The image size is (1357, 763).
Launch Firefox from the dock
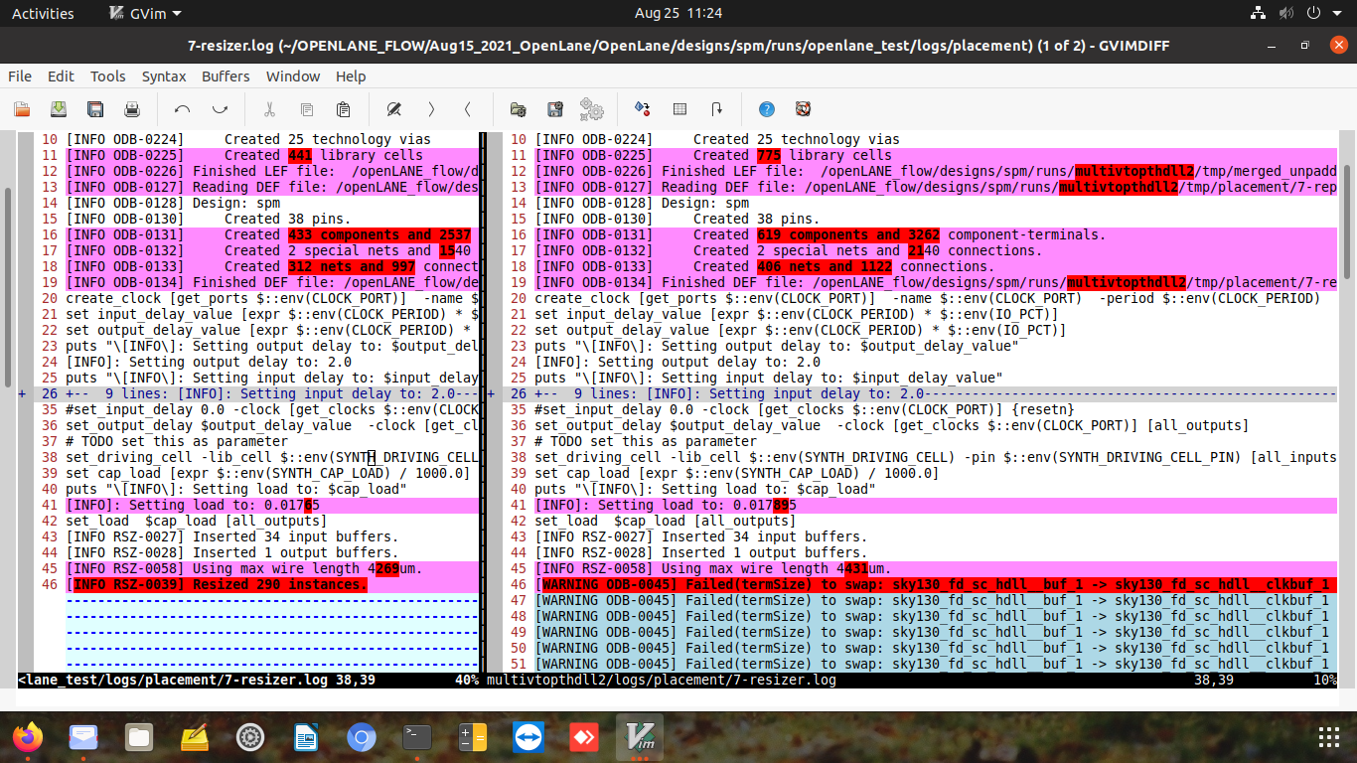tap(28, 737)
